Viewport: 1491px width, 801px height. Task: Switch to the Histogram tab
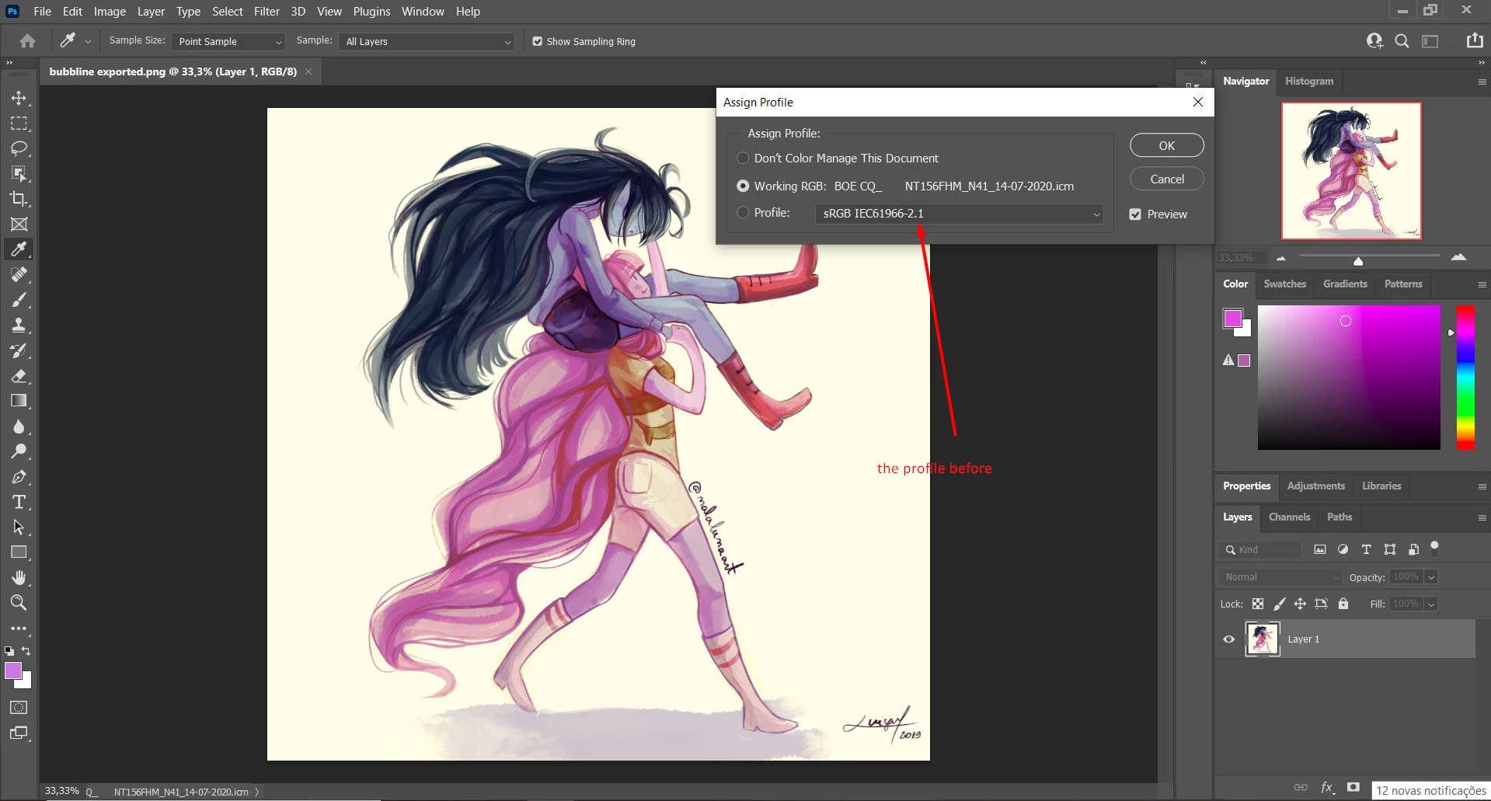(1309, 81)
